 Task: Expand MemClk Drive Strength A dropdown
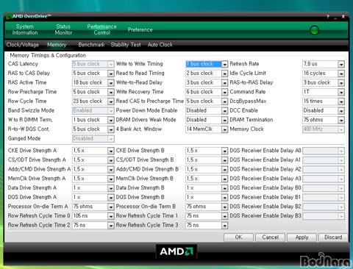point(111,179)
